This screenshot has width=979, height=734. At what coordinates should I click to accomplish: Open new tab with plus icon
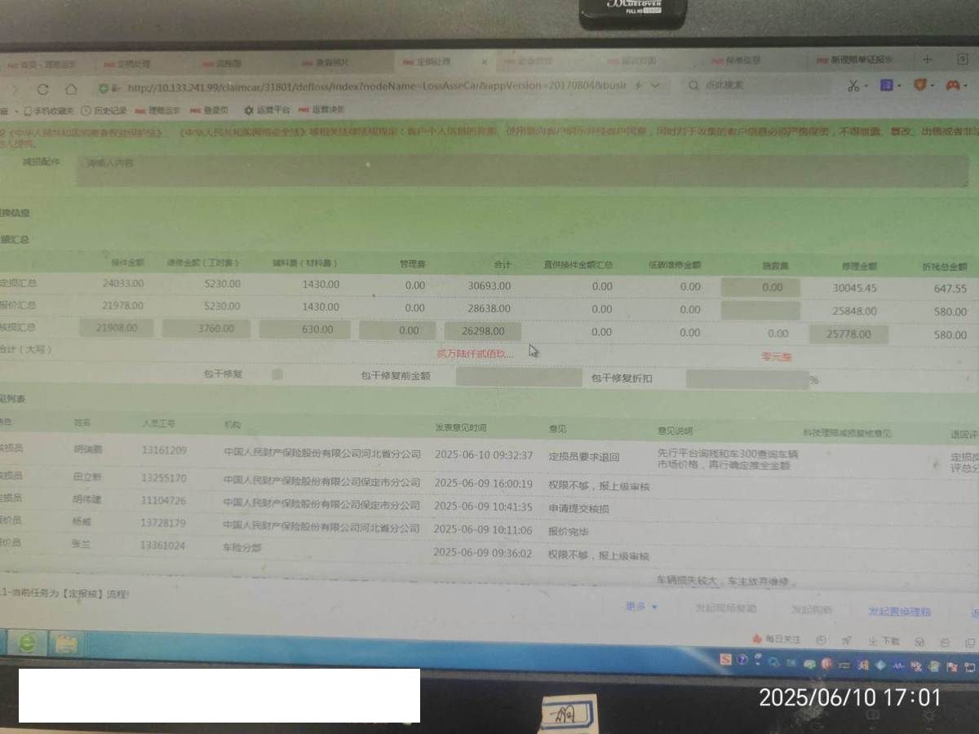tap(927, 60)
